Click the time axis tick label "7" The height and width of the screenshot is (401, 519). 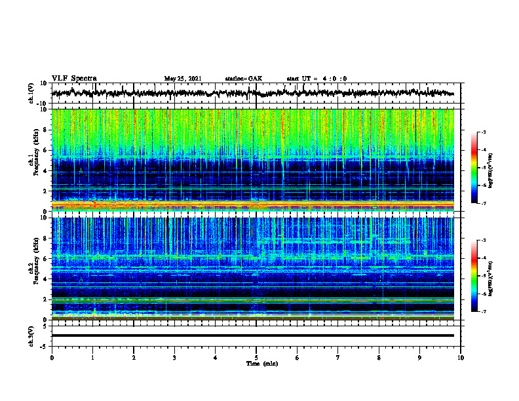coord(338,358)
